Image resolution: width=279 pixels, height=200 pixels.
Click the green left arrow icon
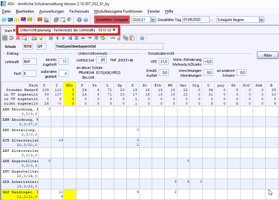tap(112, 38)
